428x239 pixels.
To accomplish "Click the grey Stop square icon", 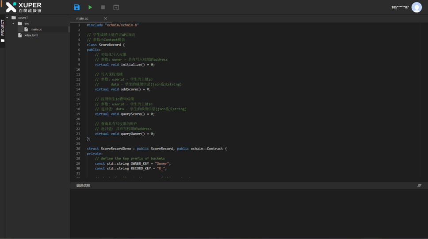I will (x=103, y=7).
